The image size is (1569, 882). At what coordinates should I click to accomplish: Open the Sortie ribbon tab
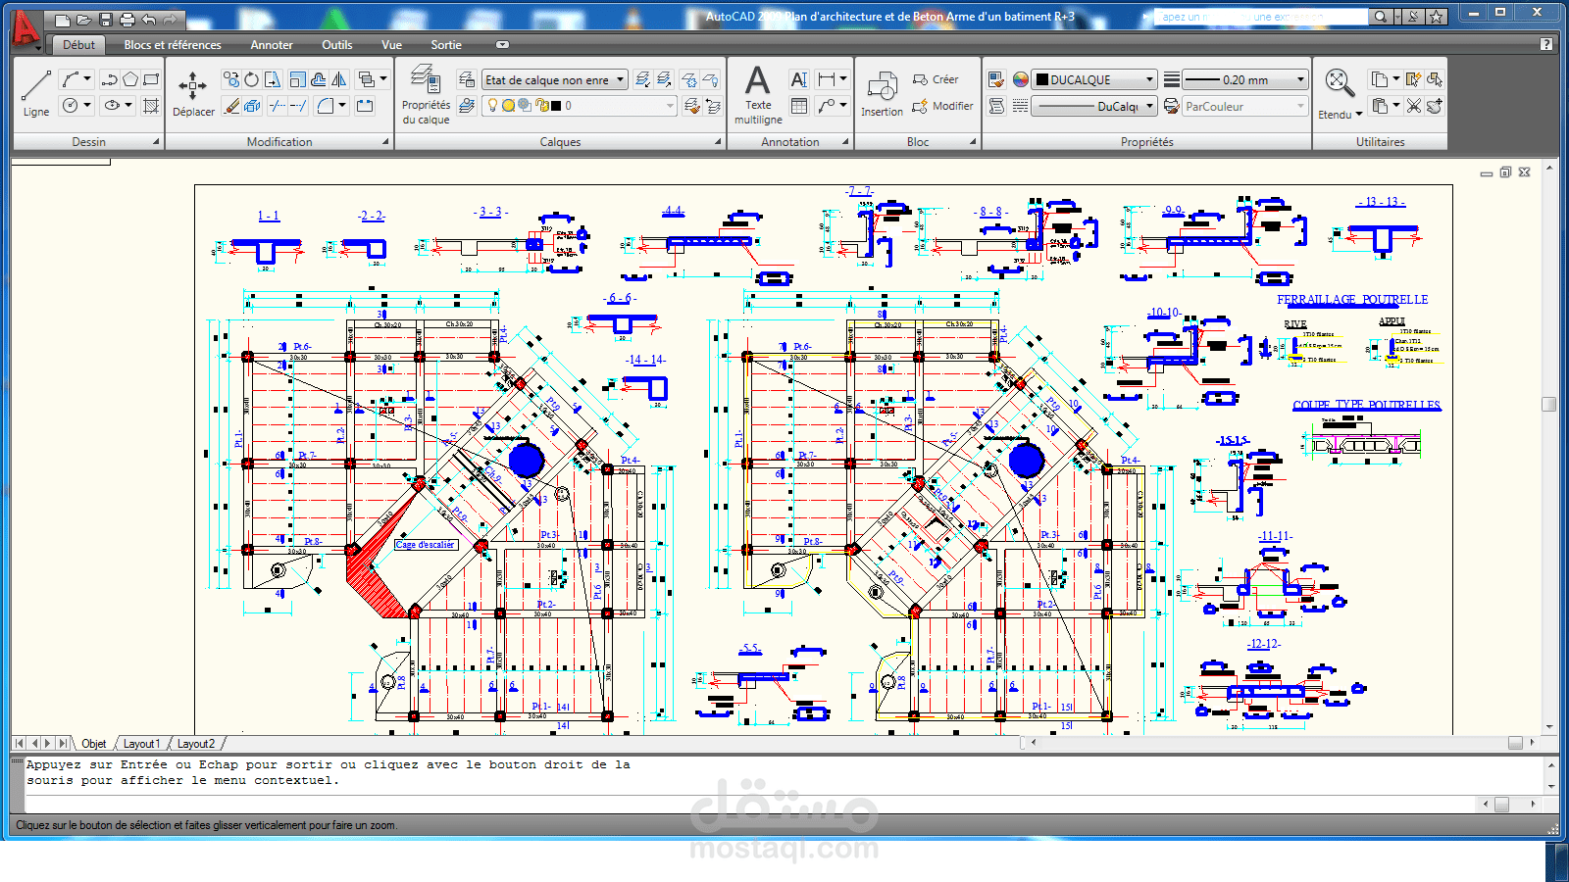click(x=446, y=45)
